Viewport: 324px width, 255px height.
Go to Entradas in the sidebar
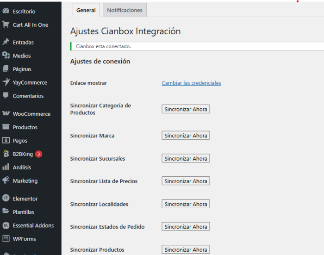(23, 43)
